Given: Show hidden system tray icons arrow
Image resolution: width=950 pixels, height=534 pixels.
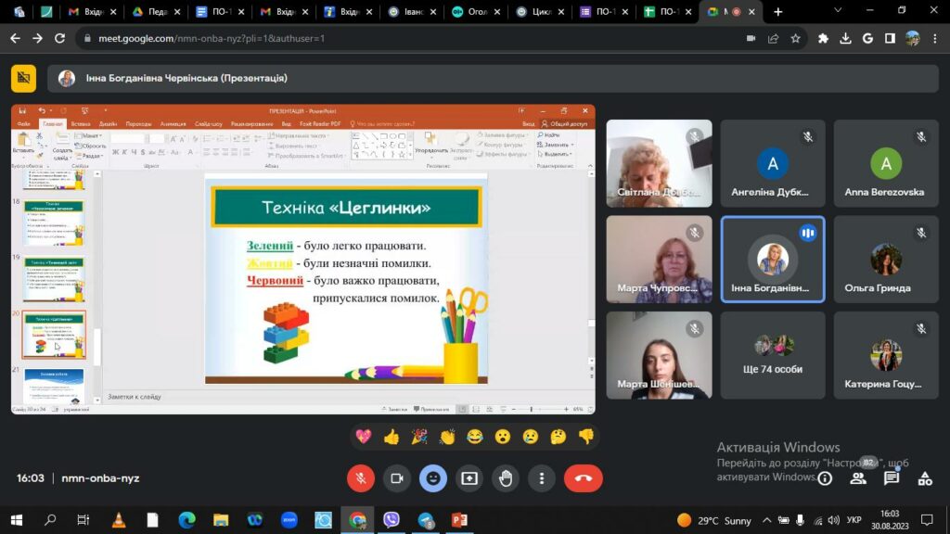Looking at the screenshot, I should pyautogui.click(x=766, y=520).
